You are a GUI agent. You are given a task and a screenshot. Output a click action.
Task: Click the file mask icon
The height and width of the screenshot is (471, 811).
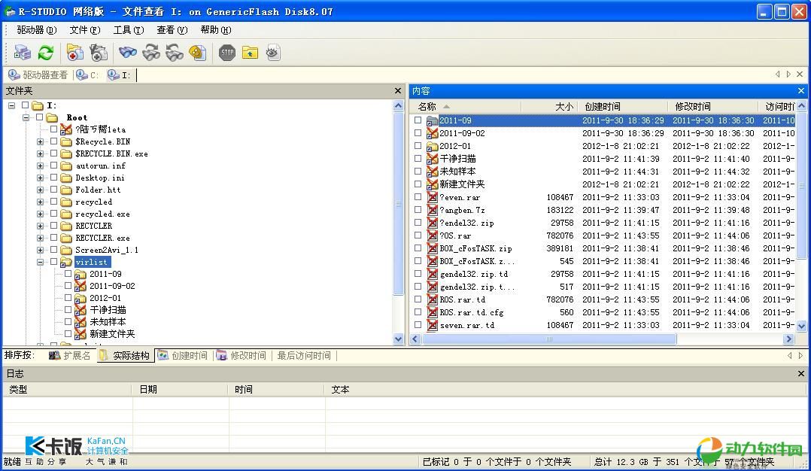click(x=198, y=52)
